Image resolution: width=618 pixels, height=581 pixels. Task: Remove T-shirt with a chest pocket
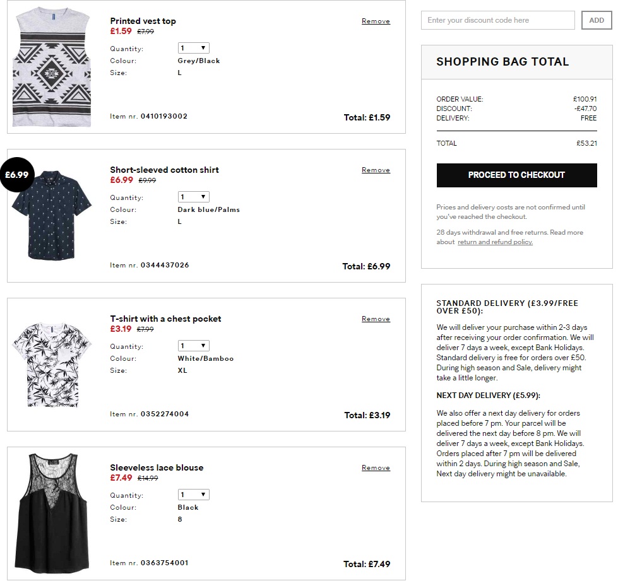(376, 319)
